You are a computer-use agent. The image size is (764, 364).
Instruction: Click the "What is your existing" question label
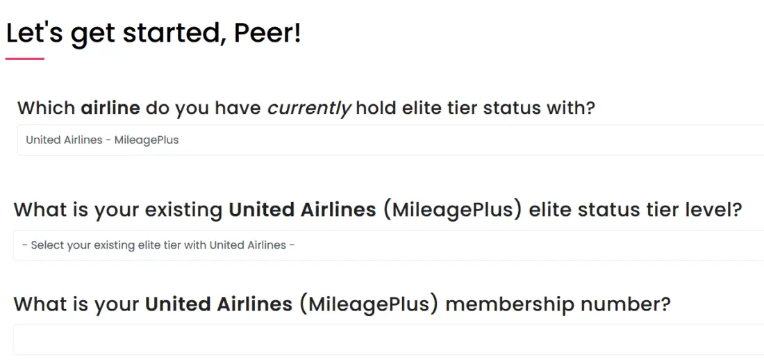[x=118, y=210]
